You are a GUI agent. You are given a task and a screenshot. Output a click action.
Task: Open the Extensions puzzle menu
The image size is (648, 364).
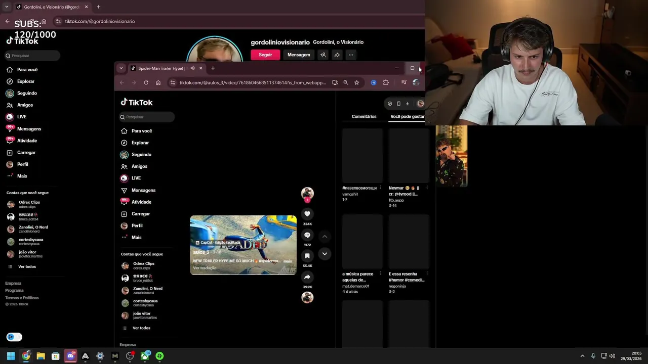[x=386, y=82]
